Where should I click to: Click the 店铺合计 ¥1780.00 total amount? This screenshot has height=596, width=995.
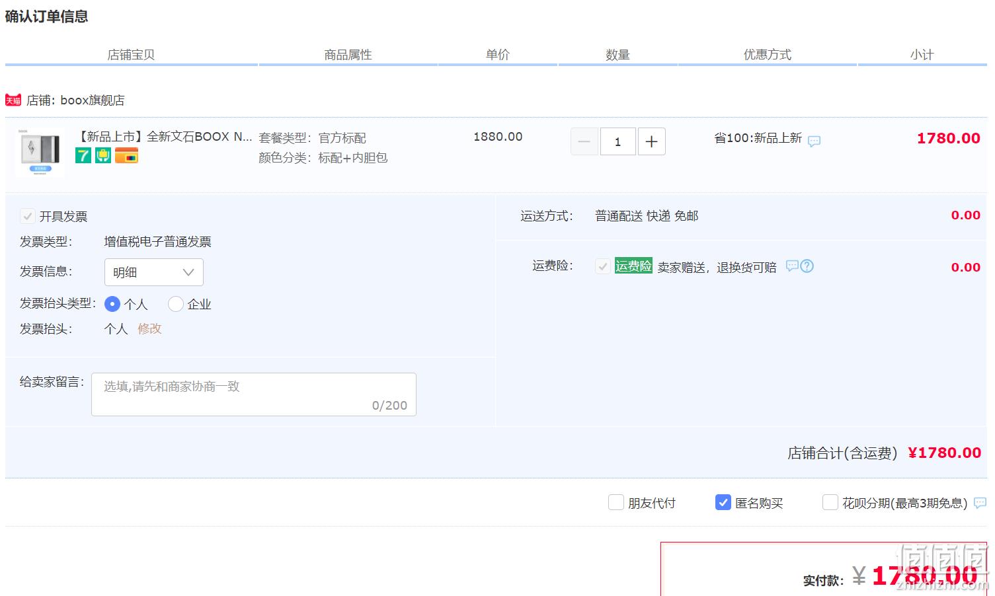coord(945,453)
